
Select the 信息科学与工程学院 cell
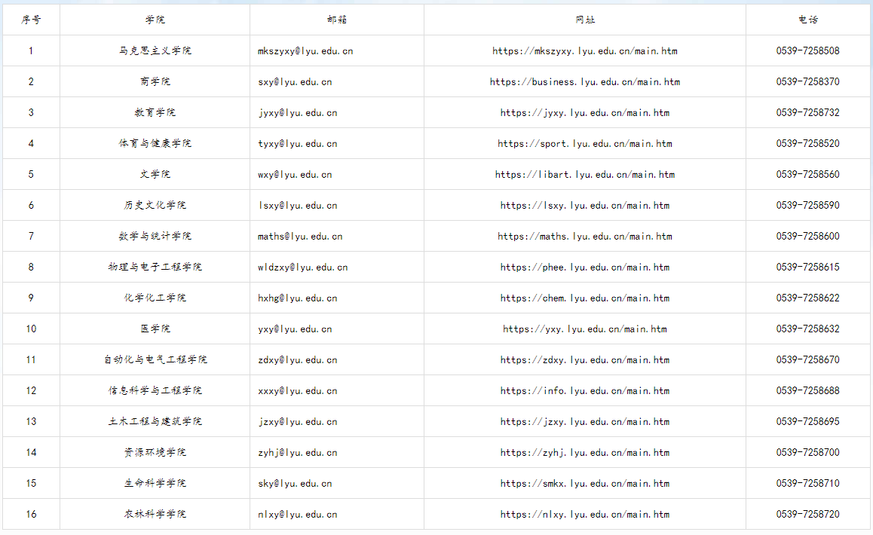(x=155, y=391)
